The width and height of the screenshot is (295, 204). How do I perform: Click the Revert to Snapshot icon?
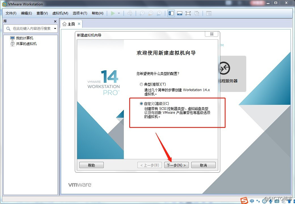pos(150,13)
